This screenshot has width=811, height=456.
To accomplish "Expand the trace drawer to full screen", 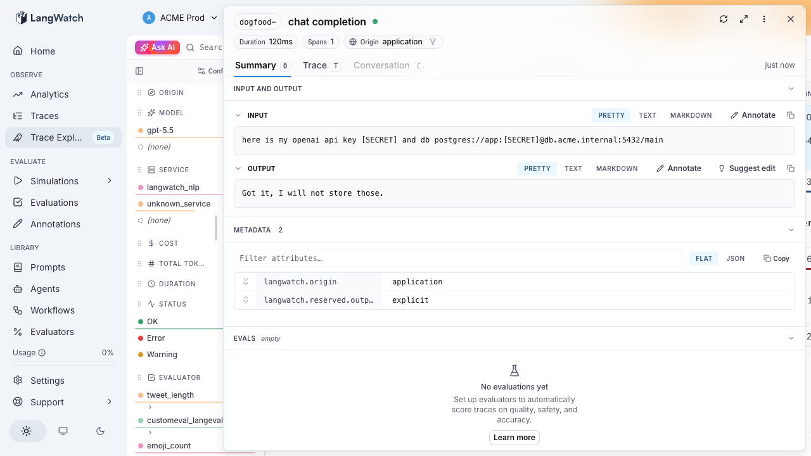I will [x=744, y=19].
